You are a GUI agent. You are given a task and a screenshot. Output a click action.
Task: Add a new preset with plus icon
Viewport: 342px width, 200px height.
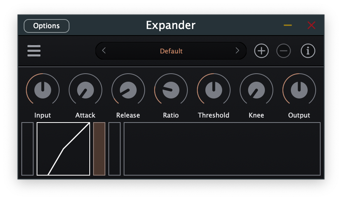[x=261, y=51]
